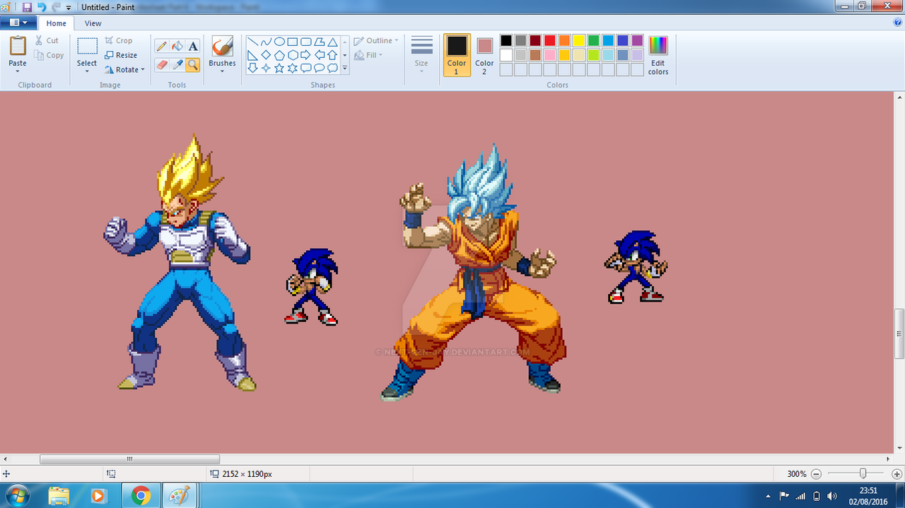Screen dimensions: 905x508
Task: Activate Color 1 selector
Action: coord(457,54)
